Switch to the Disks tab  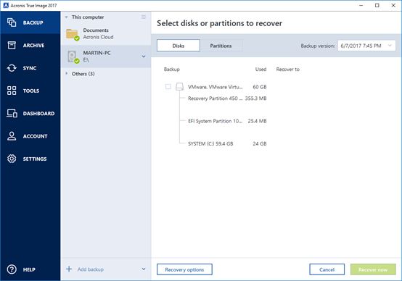(x=179, y=46)
